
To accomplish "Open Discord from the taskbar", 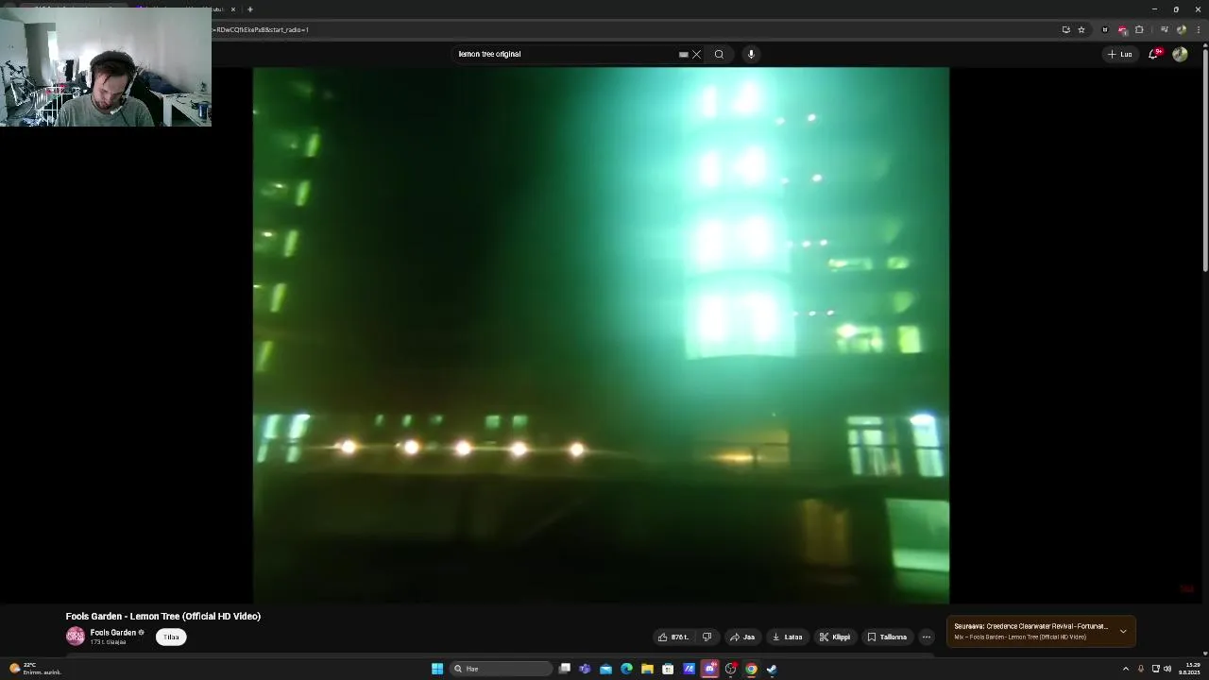I will (x=709, y=669).
